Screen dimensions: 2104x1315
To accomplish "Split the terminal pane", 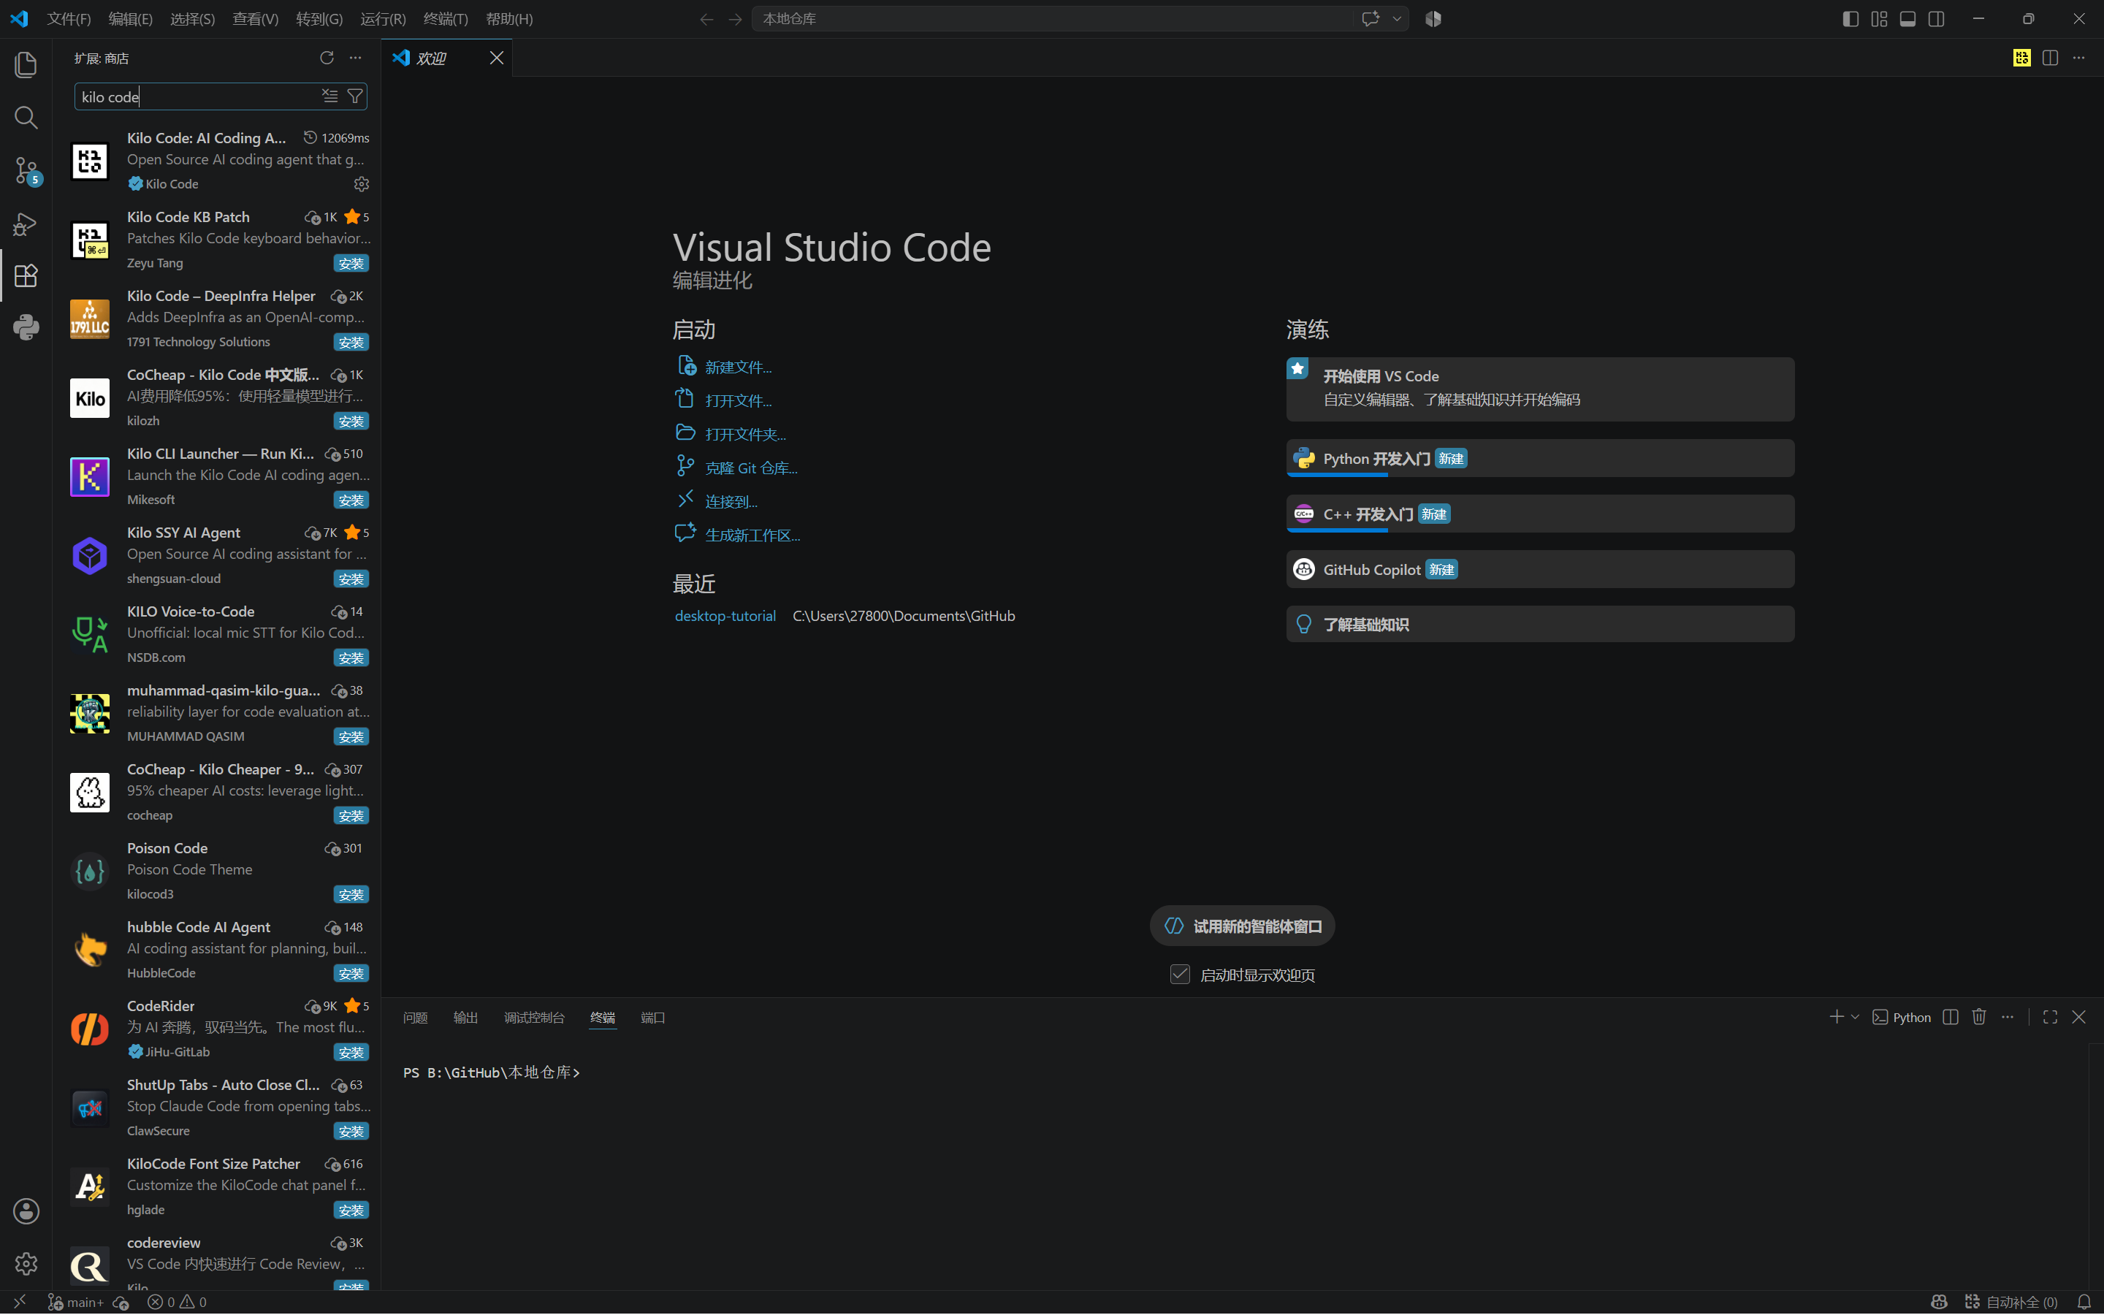I will point(1951,1017).
